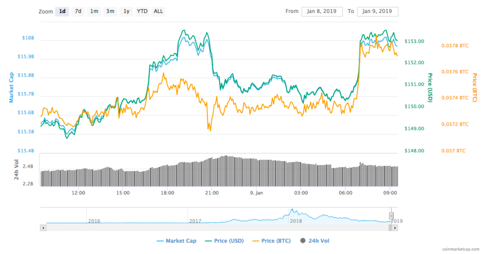Click the navigator scrollbar track
Screen dimensions: 493x254
(217, 227)
